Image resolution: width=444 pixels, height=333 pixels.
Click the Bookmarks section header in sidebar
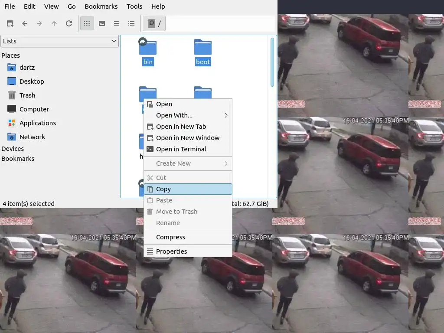coord(17,159)
